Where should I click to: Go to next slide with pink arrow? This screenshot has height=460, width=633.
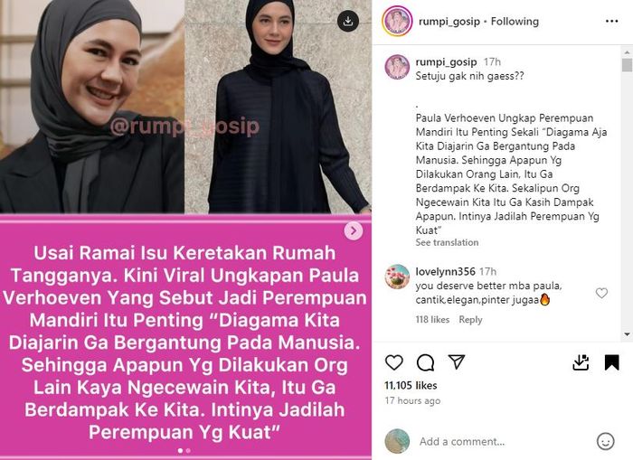coord(354,230)
